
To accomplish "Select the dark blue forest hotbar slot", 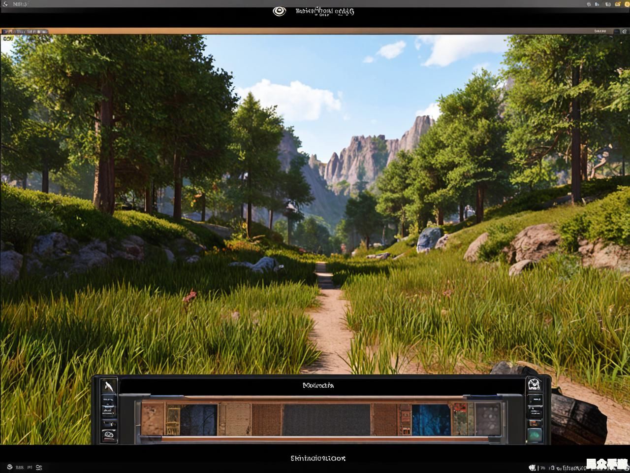I will pyautogui.click(x=198, y=419).
